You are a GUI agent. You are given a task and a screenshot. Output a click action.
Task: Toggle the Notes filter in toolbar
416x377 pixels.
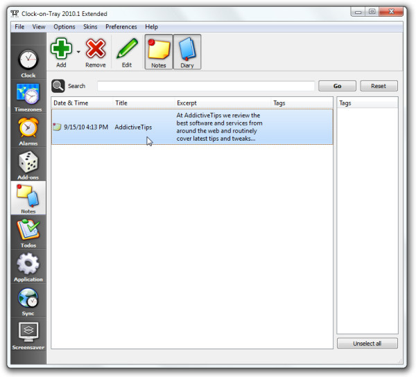coord(159,52)
